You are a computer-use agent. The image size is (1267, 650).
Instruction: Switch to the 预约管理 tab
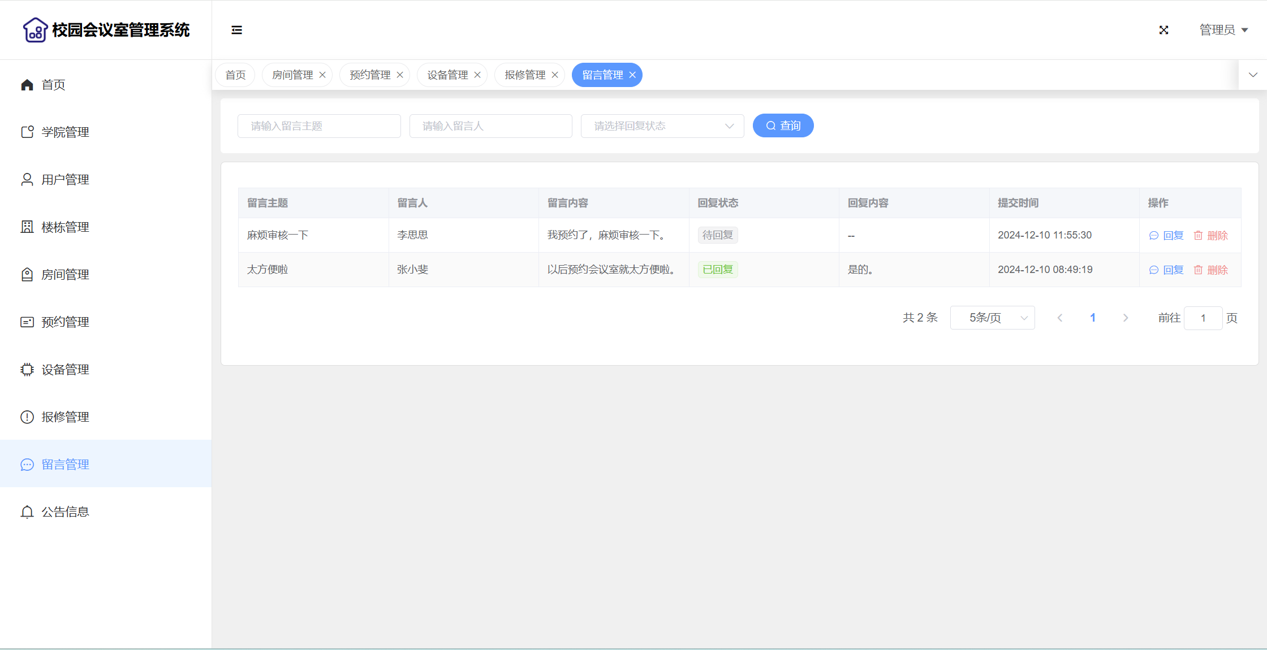(x=369, y=75)
